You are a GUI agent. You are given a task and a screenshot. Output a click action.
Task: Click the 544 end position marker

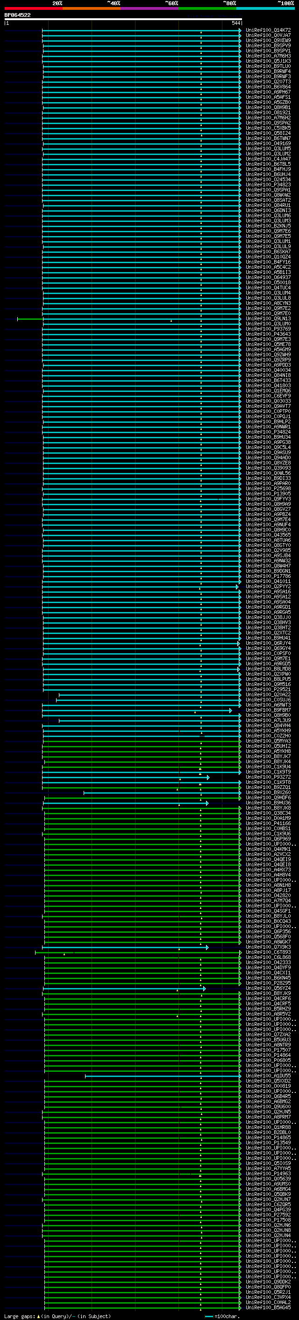(x=235, y=23)
